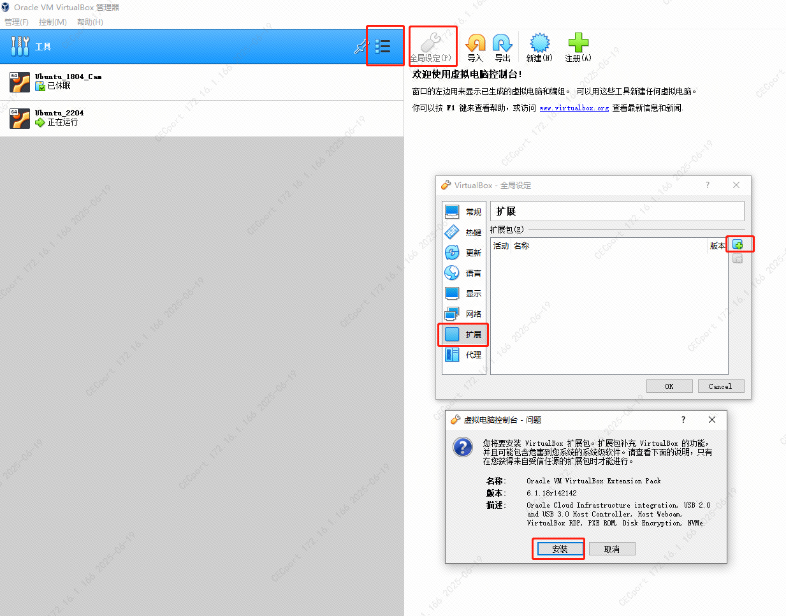786x616 pixels.
Task: Open the 控制(M) menu
Action: (53, 22)
